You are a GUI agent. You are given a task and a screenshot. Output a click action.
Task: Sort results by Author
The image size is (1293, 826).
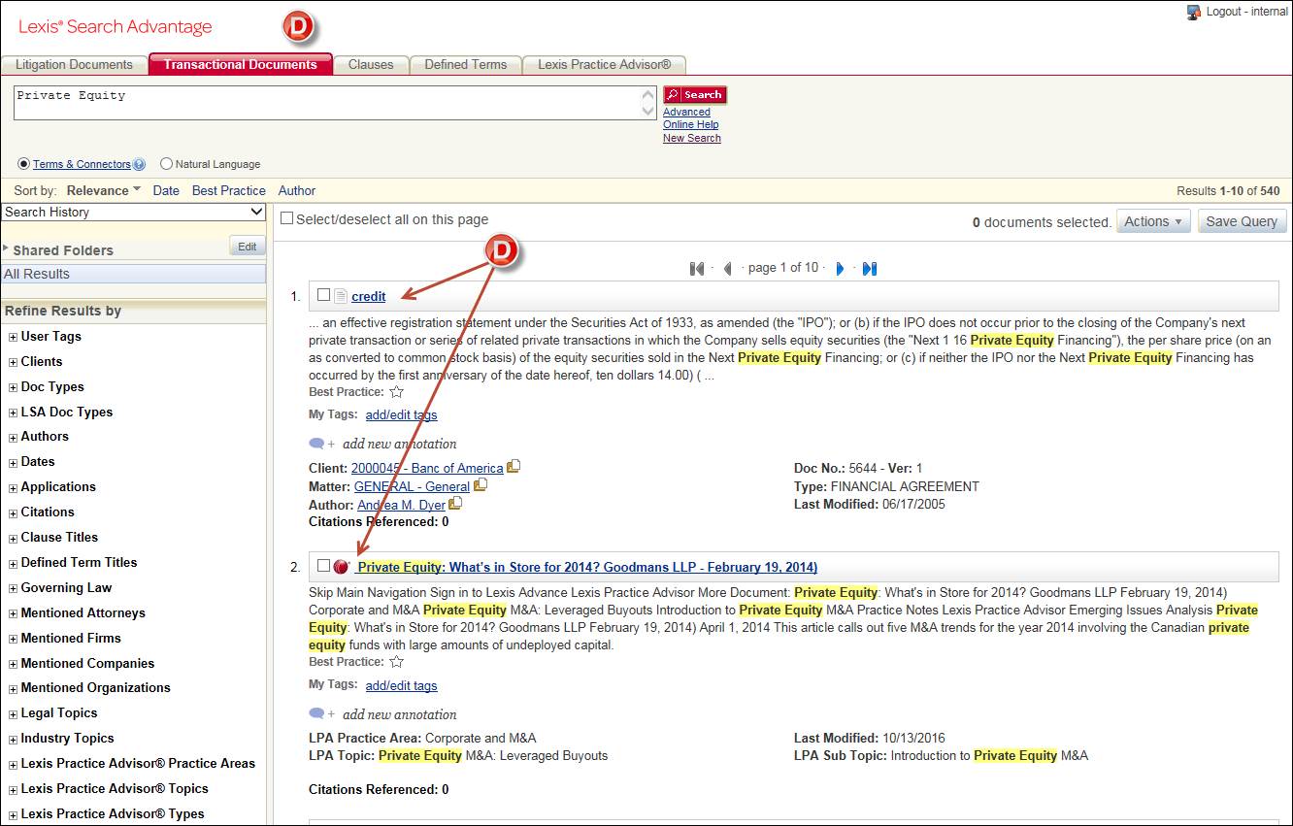[297, 190]
